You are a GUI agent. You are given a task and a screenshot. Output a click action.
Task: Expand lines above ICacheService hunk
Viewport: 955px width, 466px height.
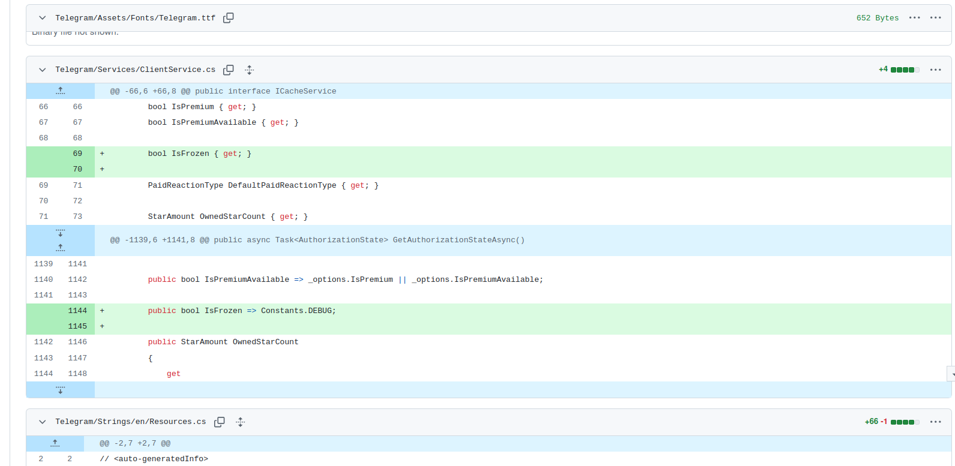61,91
